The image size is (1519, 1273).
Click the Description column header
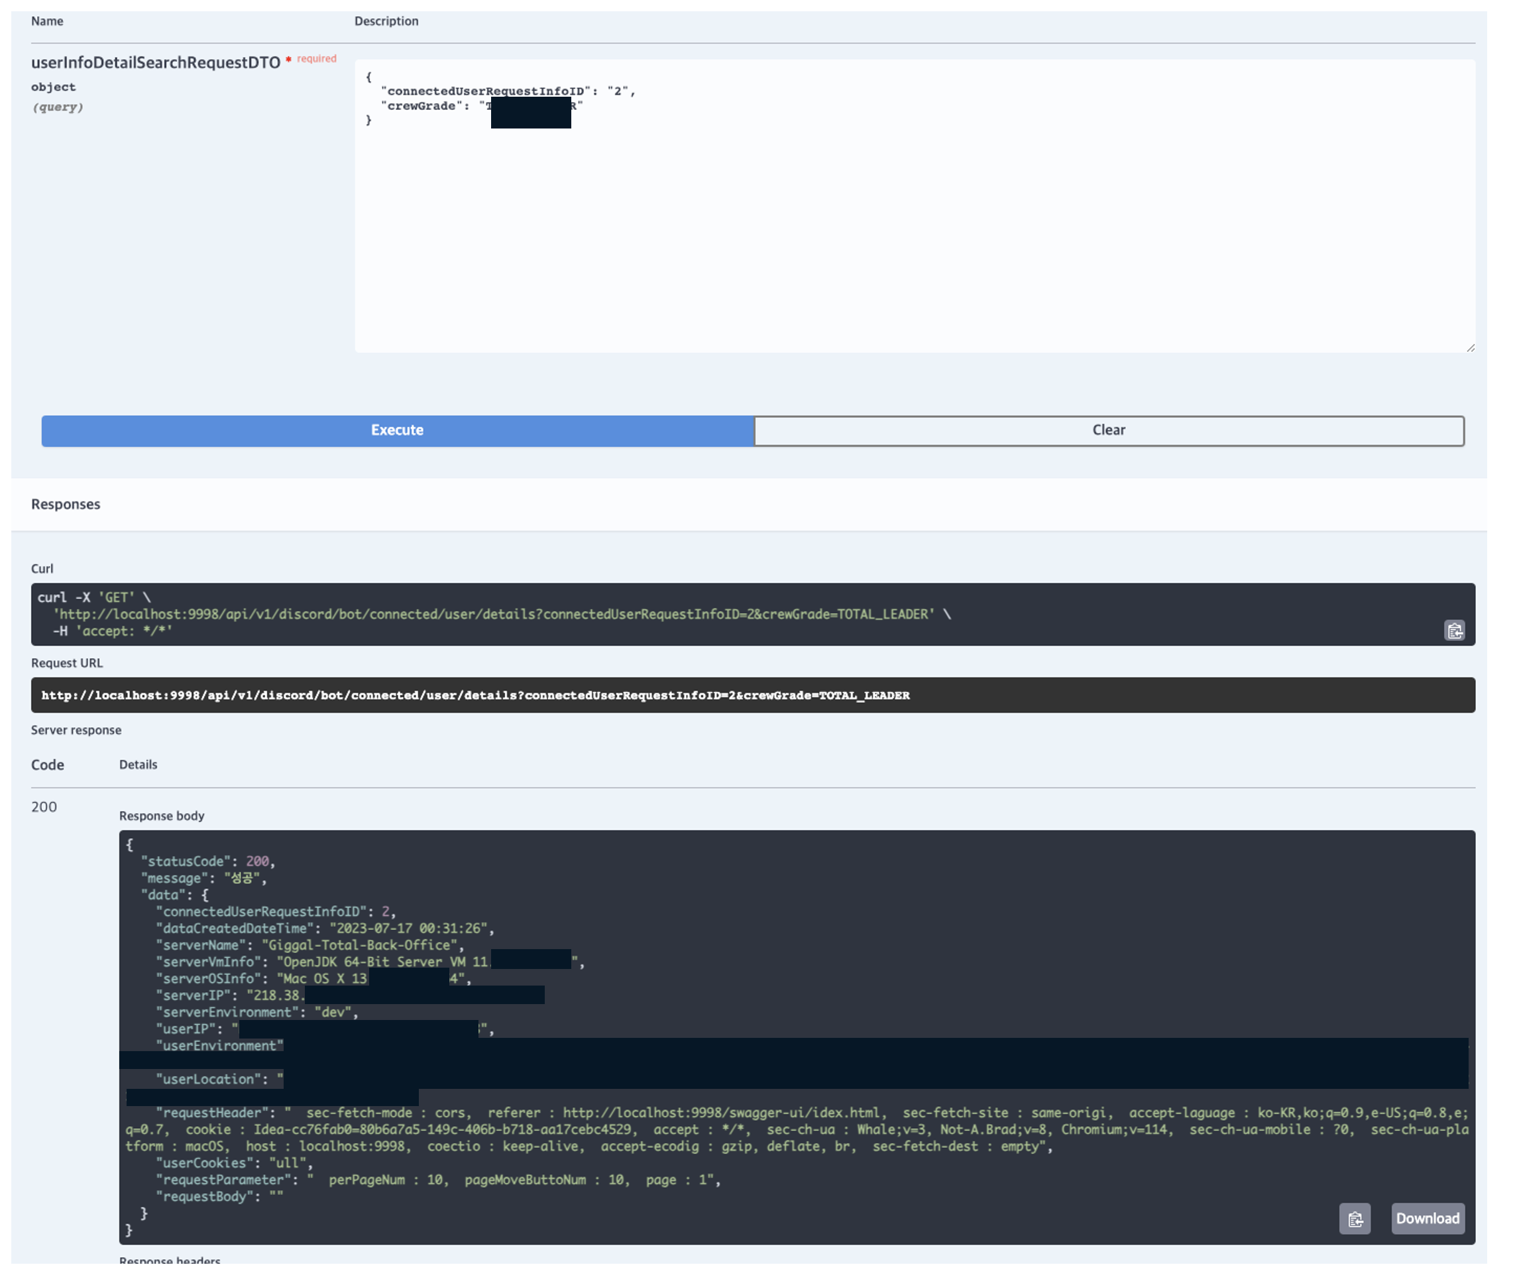point(388,21)
